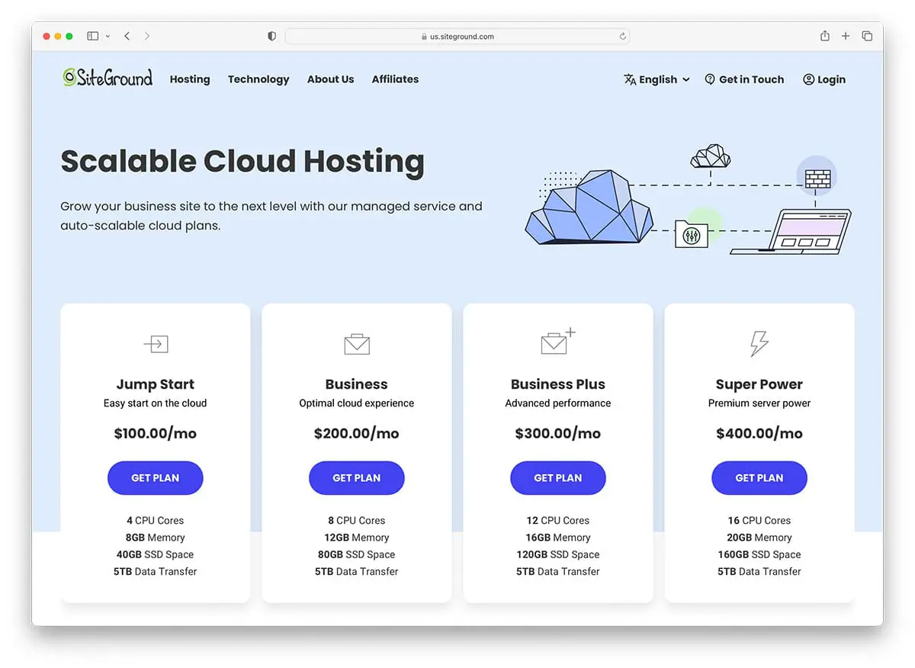This screenshot has height=668, width=915.
Task: Click the Business Plus plan title
Action: [558, 384]
